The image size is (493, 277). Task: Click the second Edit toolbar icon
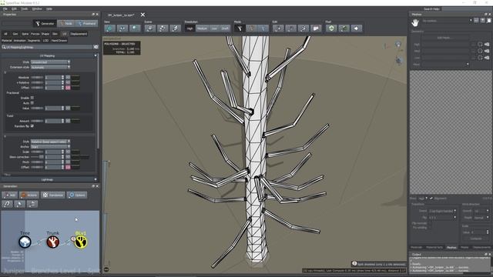coord(291,28)
